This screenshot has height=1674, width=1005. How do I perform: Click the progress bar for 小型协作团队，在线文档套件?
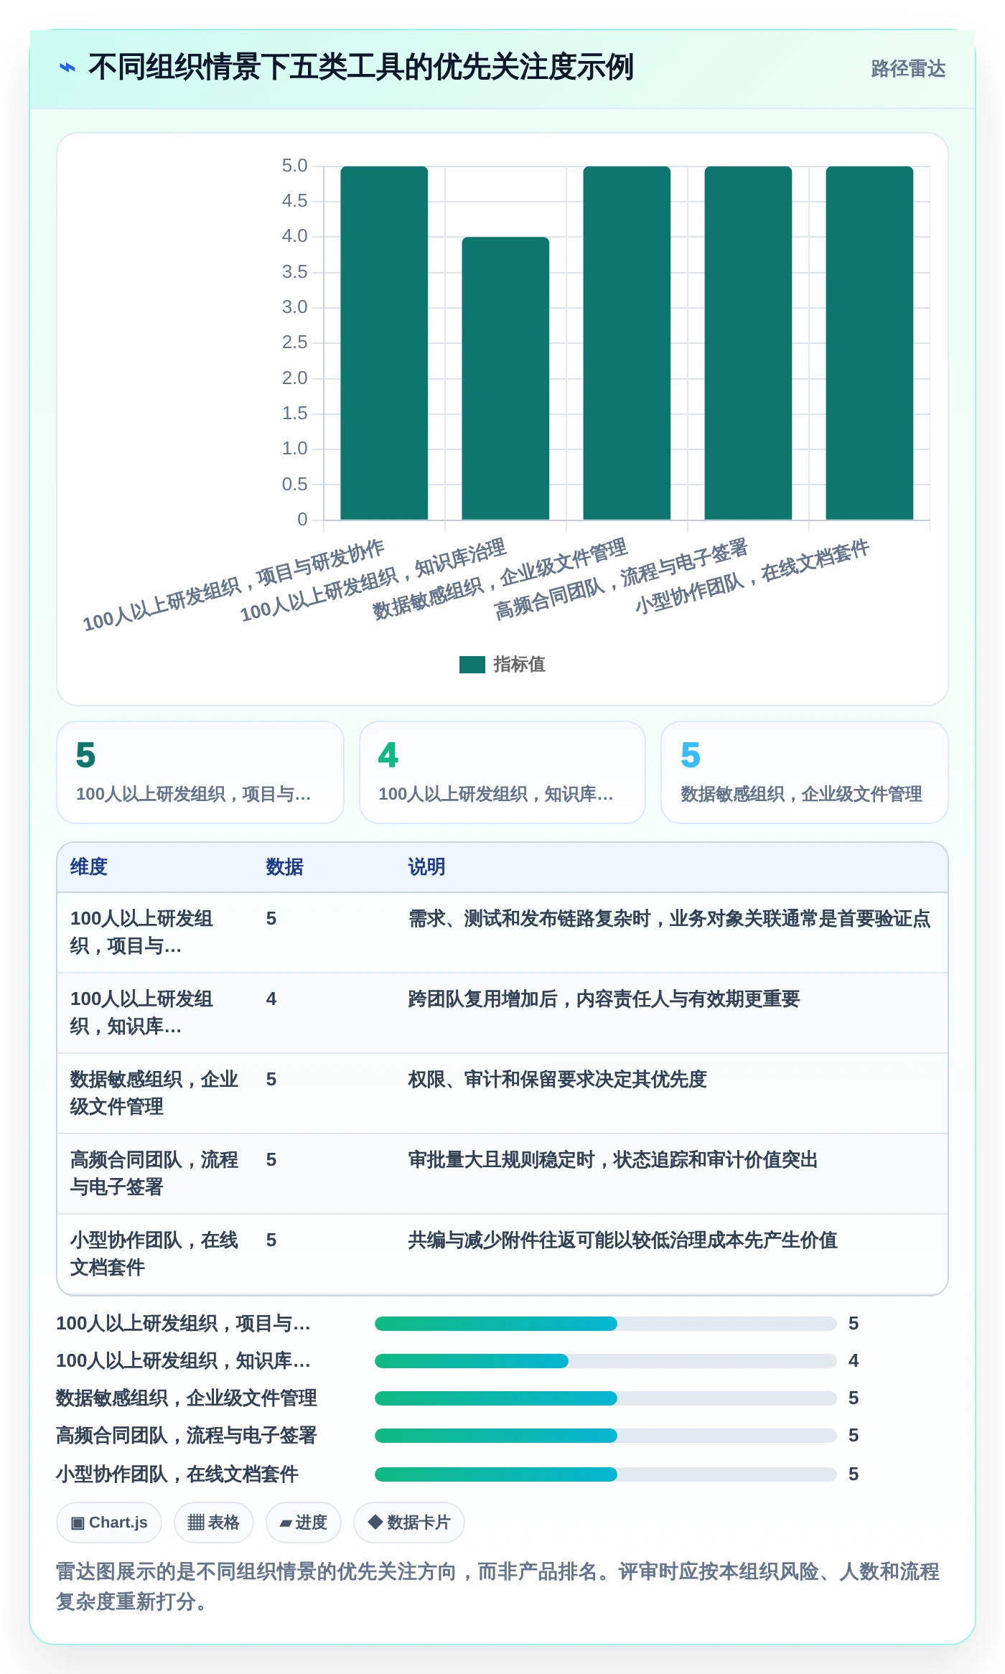[606, 1474]
